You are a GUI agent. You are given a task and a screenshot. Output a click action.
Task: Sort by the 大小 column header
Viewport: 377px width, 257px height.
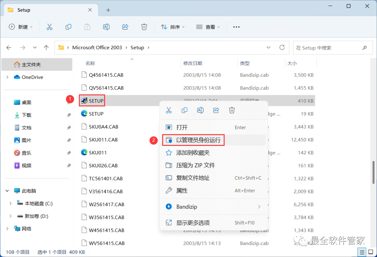[x=292, y=63]
